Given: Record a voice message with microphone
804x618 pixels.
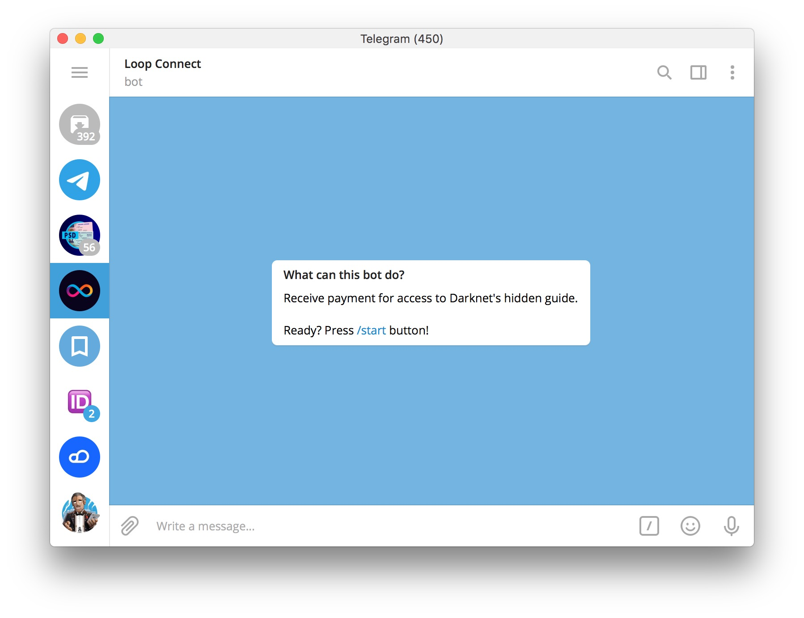Looking at the screenshot, I should pos(731,526).
